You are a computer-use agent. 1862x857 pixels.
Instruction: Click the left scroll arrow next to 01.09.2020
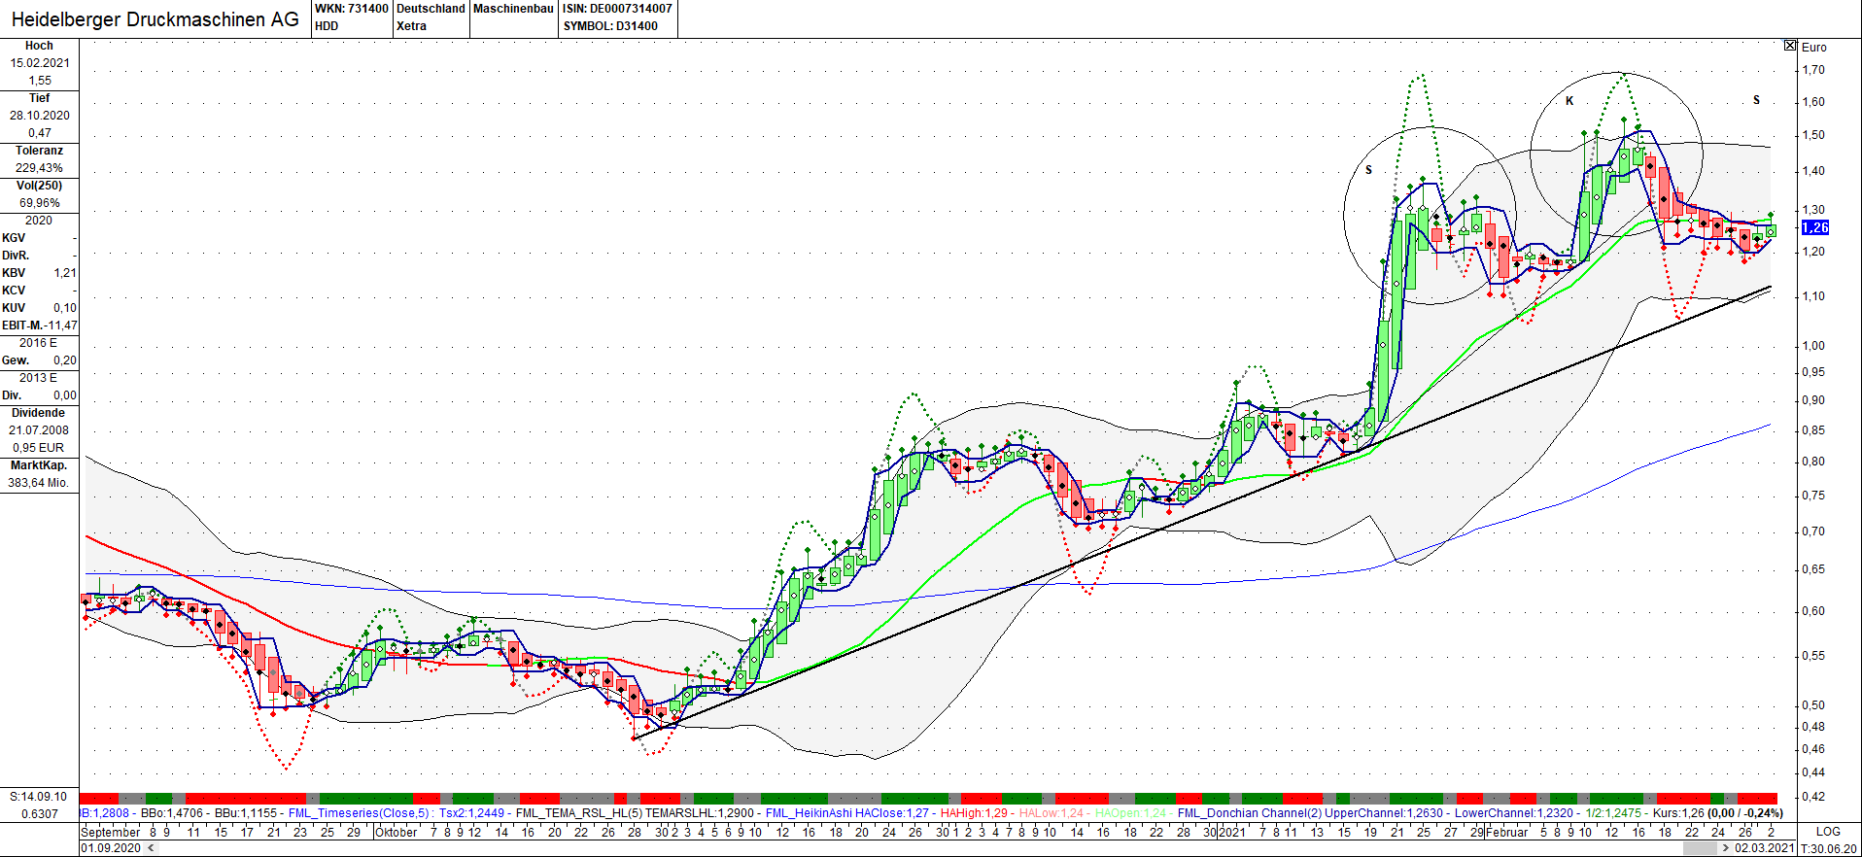tap(151, 848)
